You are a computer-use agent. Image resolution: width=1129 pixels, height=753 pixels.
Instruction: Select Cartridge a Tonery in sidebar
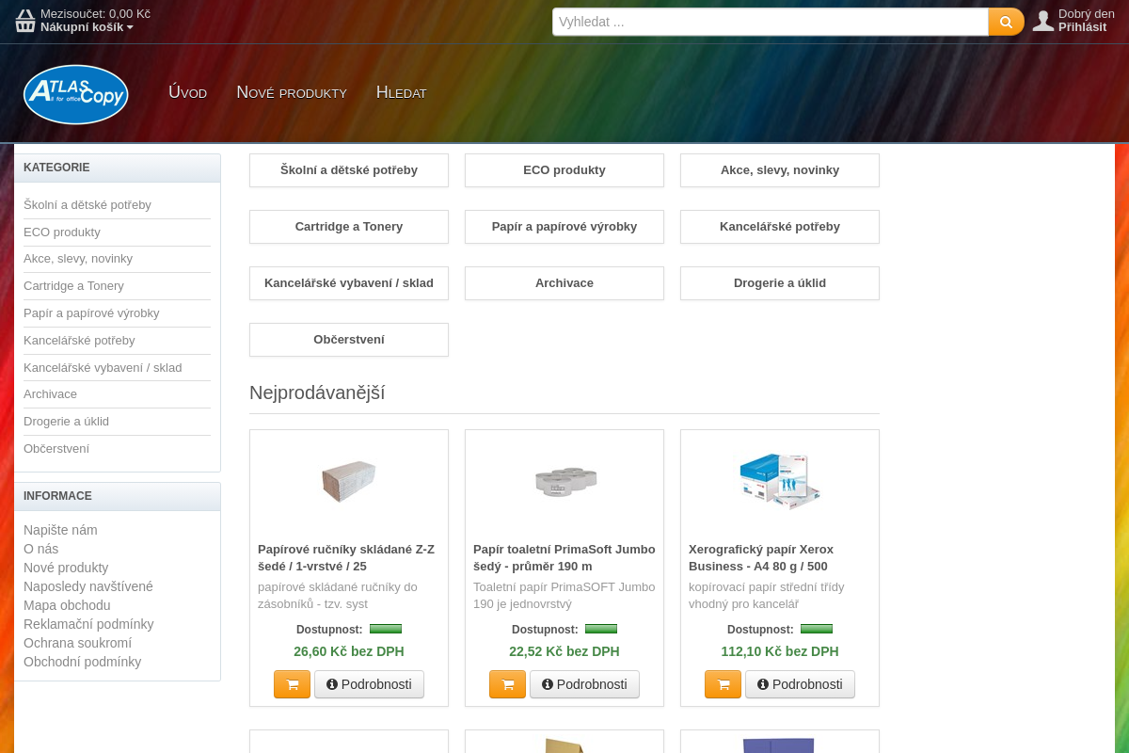click(x=73, y=286)
